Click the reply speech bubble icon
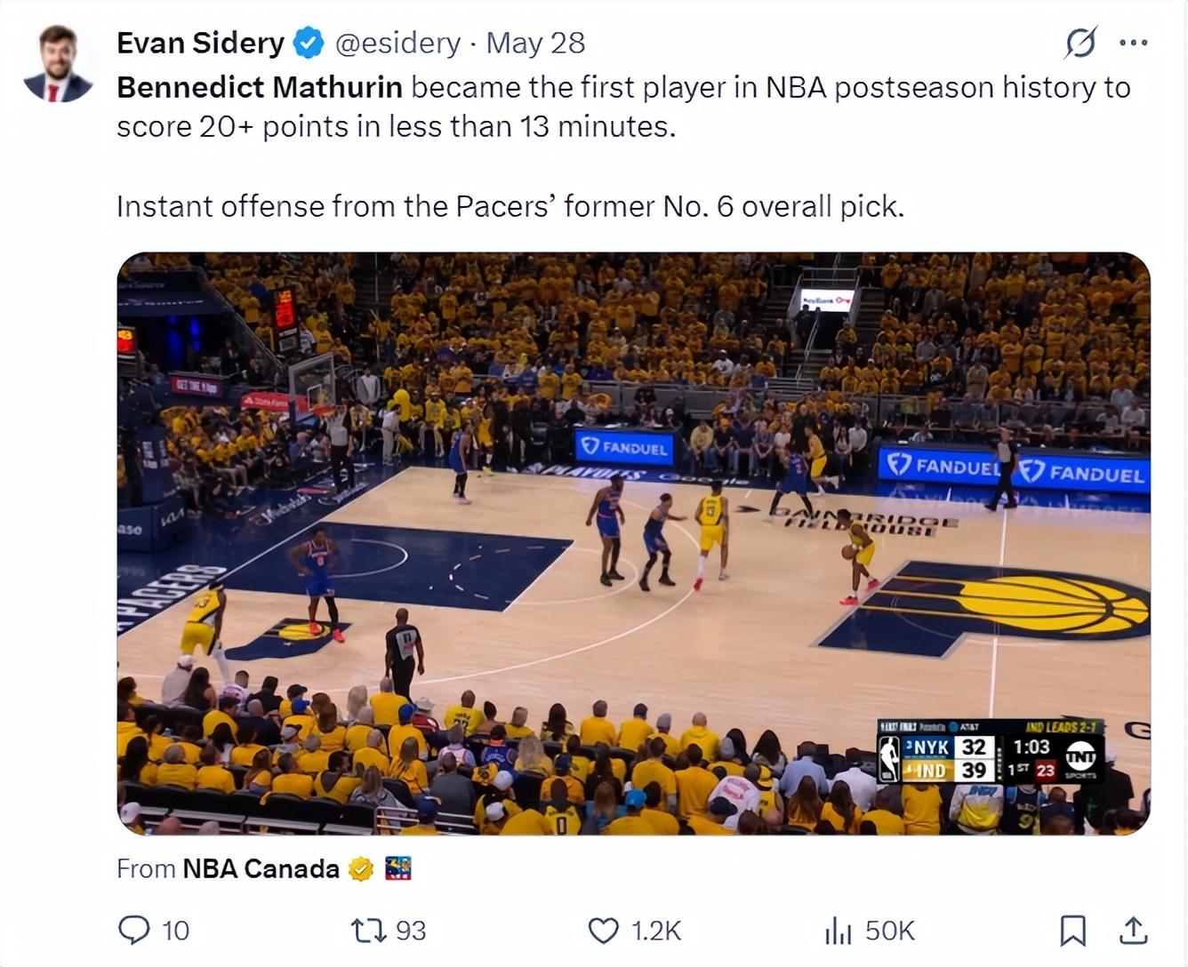Screen dimensions: 1188x967 134,930
